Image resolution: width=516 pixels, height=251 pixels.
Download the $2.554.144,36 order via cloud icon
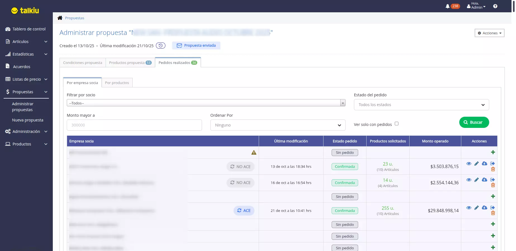484,180
